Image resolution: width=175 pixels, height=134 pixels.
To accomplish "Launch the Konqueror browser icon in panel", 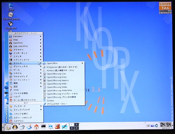I will click(50, 127).
